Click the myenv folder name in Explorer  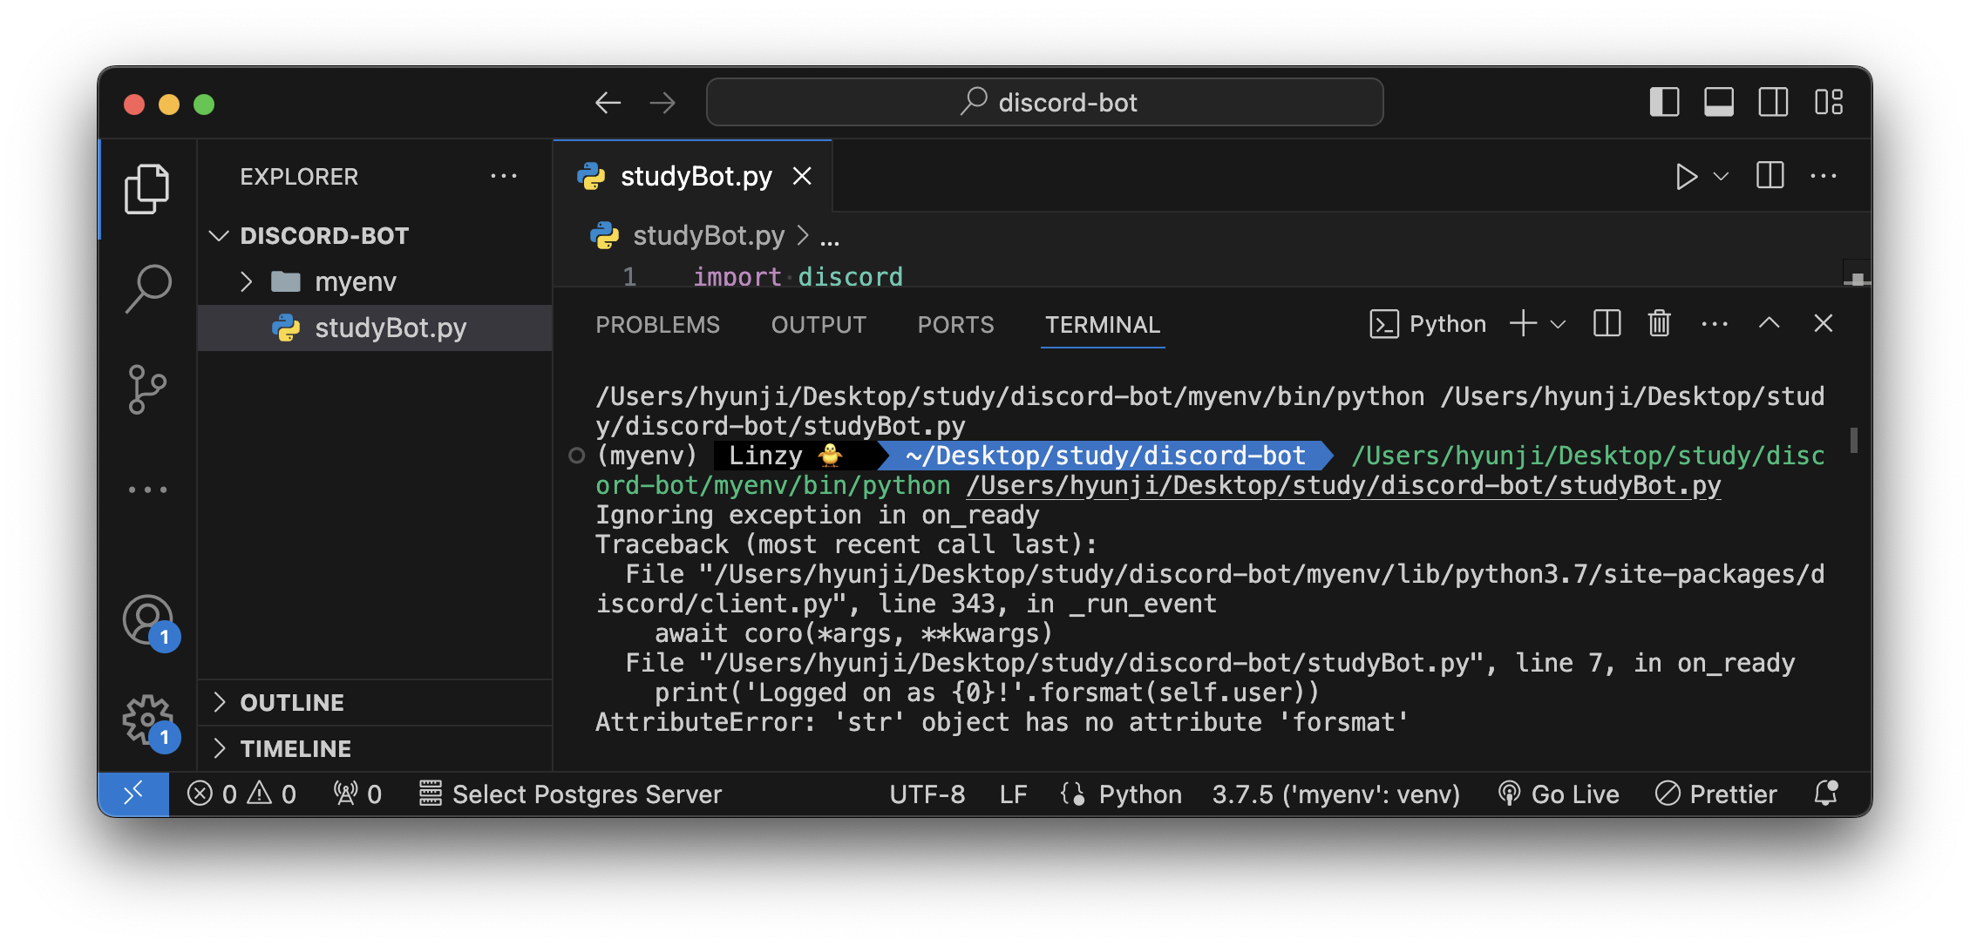click(x=356, y=281)
